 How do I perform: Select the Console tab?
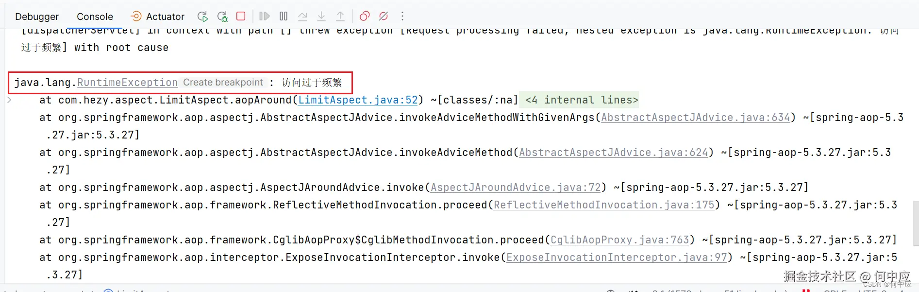point(95,17)
